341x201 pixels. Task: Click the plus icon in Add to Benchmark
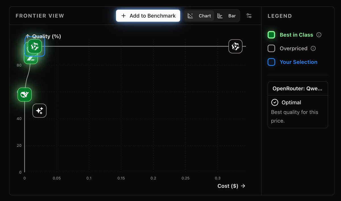tap(123, 16)
